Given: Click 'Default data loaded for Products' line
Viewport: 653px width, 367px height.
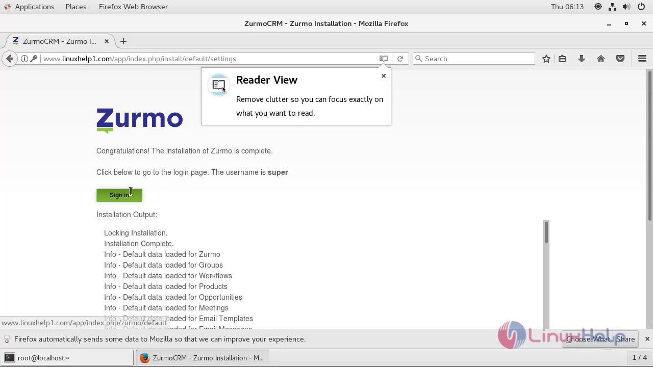Looking at the screenshot, I should pyautogui.click(x=166, y=286).
